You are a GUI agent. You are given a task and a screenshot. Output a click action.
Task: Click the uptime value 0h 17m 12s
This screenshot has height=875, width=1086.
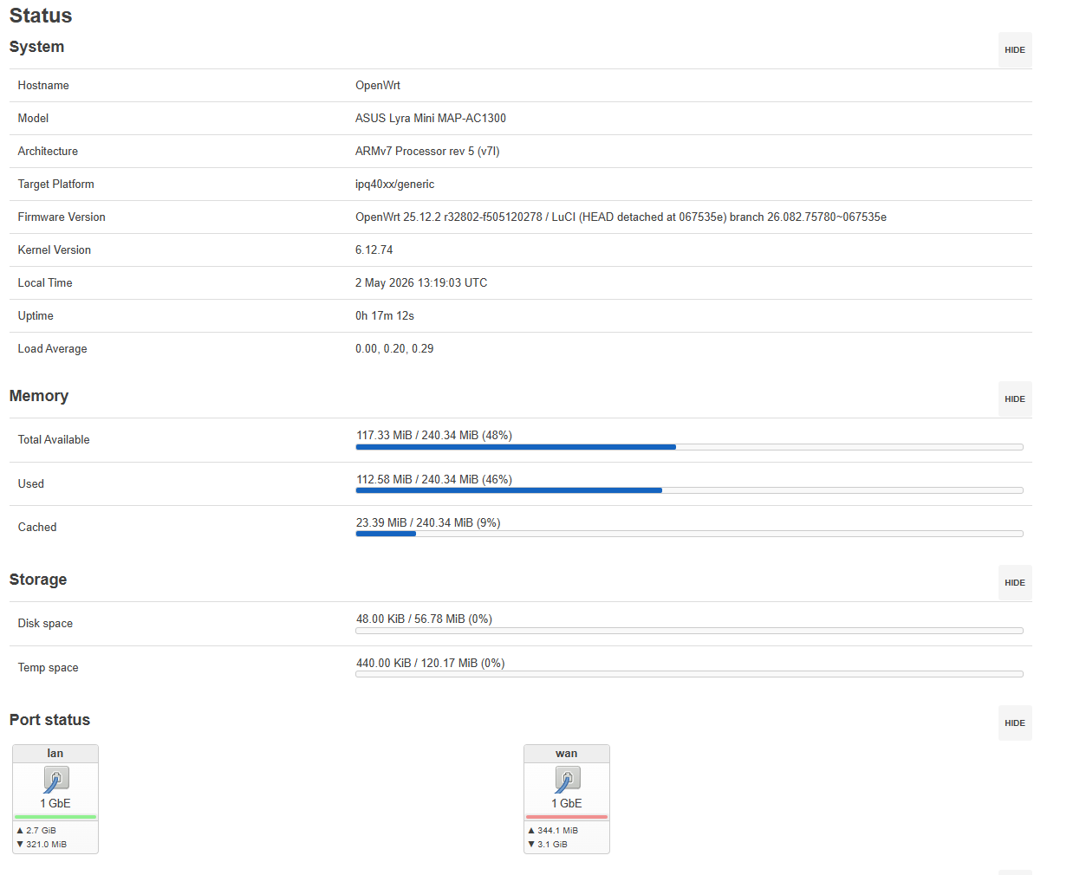coord(385,316)
